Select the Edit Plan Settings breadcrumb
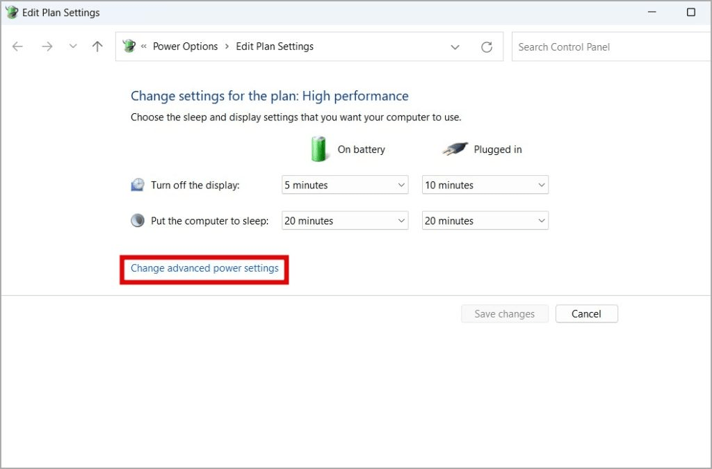This screenshot has width=712, height=469. pos(275,47)
